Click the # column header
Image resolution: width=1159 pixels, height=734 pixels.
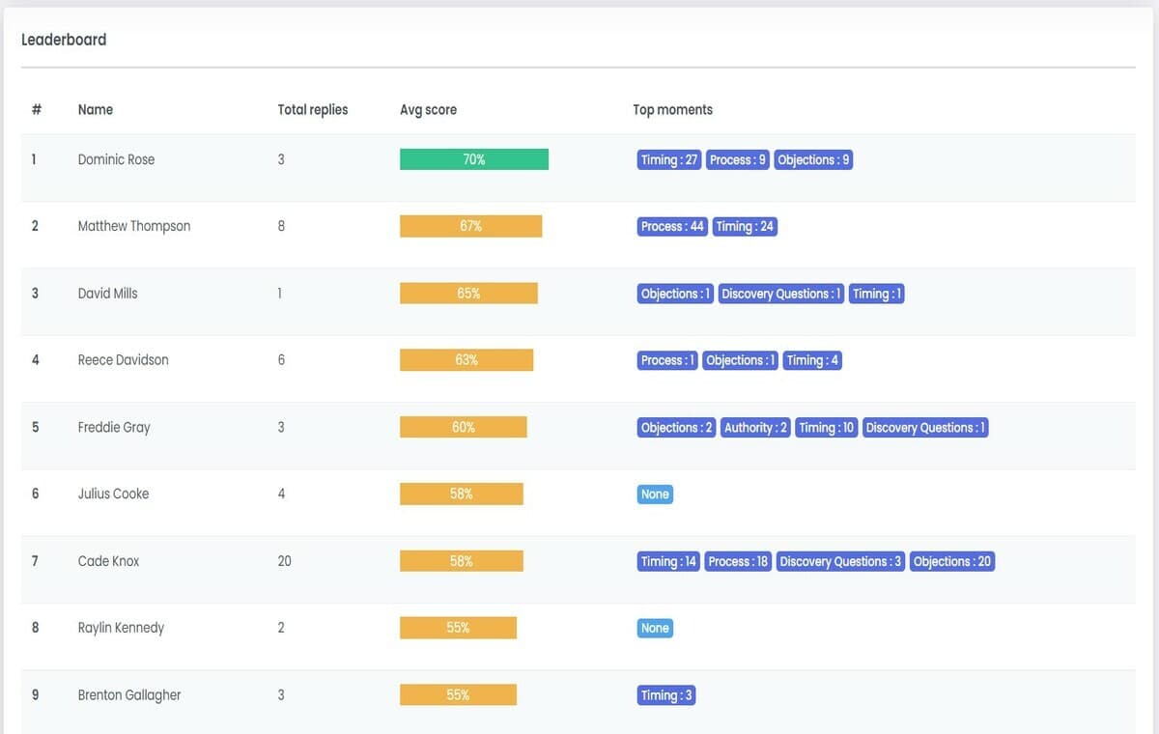coord(37,110)
